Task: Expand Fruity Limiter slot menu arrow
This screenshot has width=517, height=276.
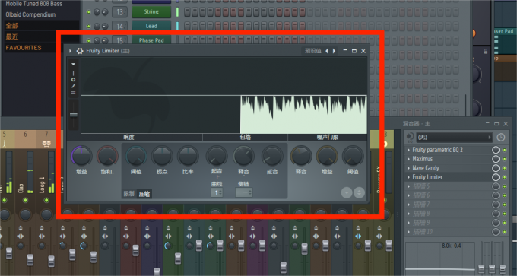Action: [x=408, y=177]
